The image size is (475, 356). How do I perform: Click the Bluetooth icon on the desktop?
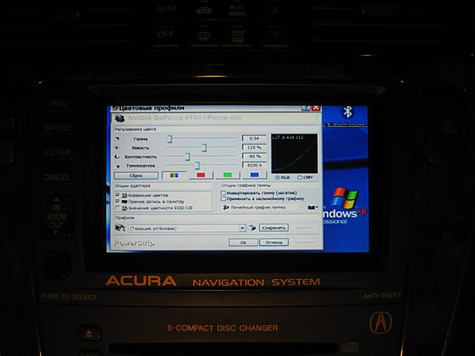[x=346, y=112]
